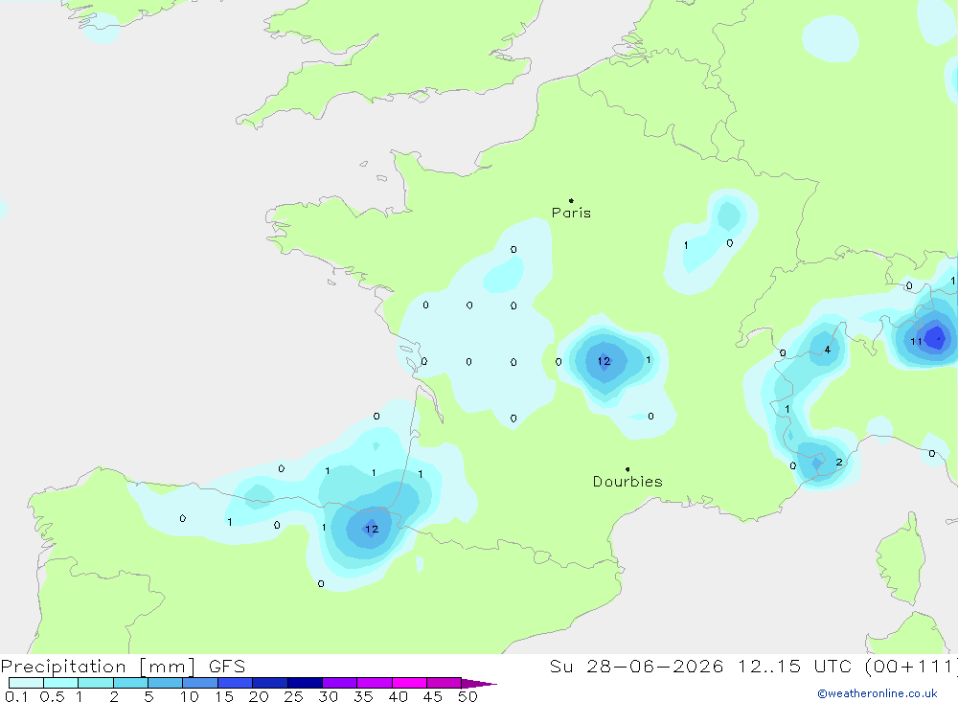The height and width of the screenshot is (702, 958).
Task: Click the '50' legend scale label
Action: pos(468,696)
